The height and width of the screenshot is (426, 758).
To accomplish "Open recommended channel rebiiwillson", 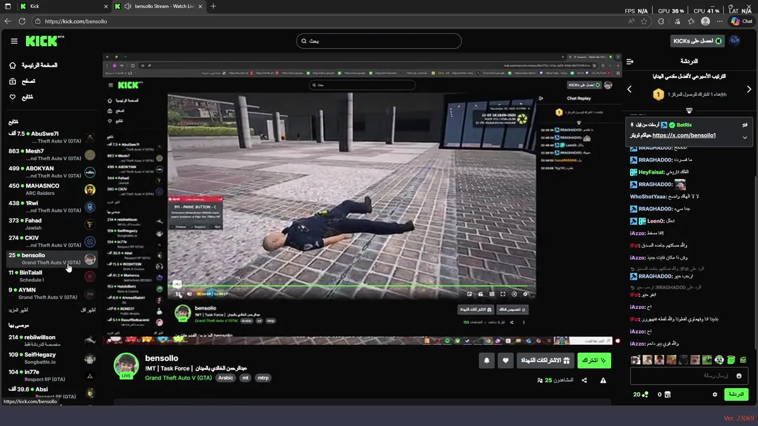I will coord(51,341).
